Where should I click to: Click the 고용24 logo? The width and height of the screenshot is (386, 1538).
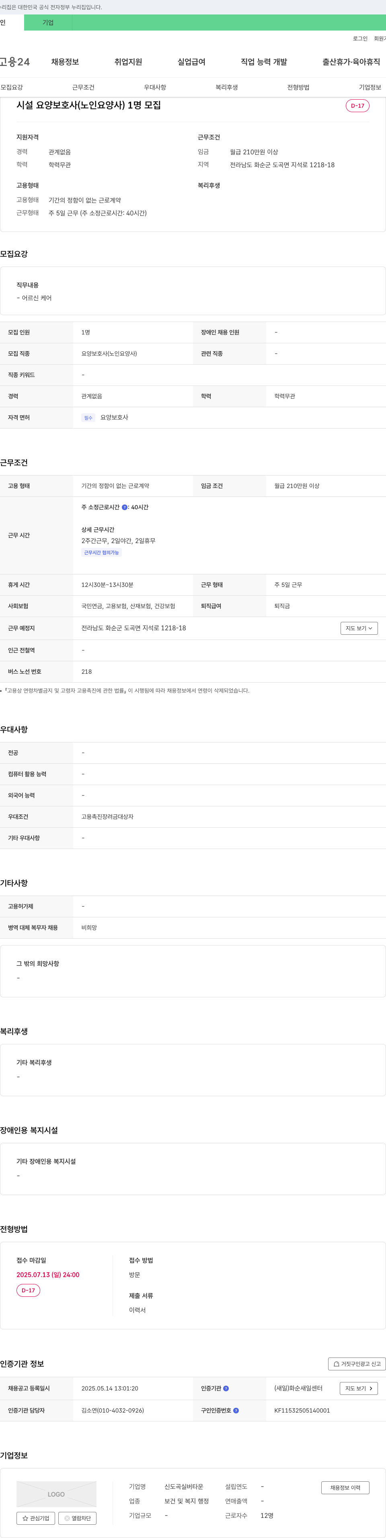pyautogui.click(x=14, y=62)
